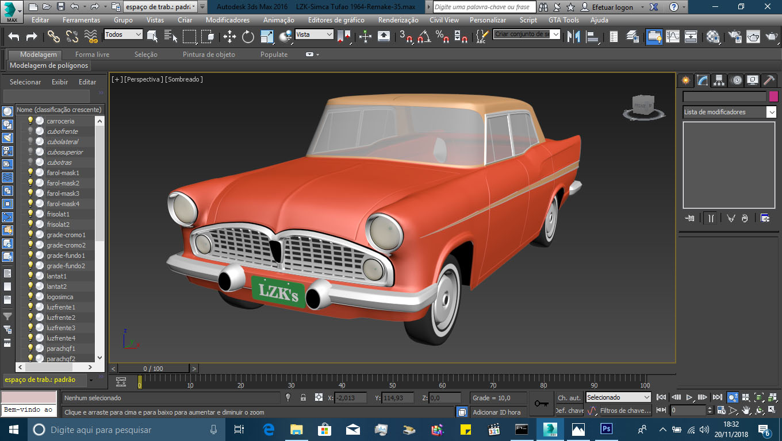Select the Pan View hand tool
Viewport: 782px width, 441px height.
point(746,411)
